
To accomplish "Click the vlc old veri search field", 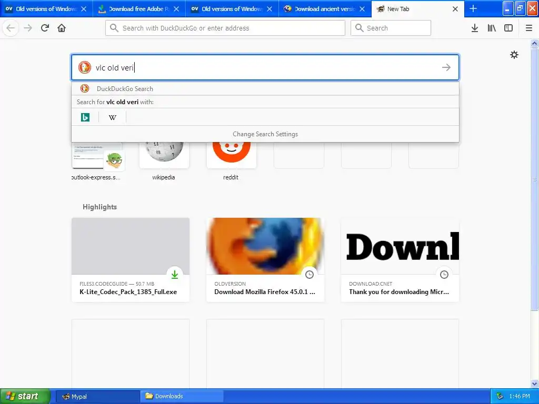I will pyautogui.click(x=265, y=67).
